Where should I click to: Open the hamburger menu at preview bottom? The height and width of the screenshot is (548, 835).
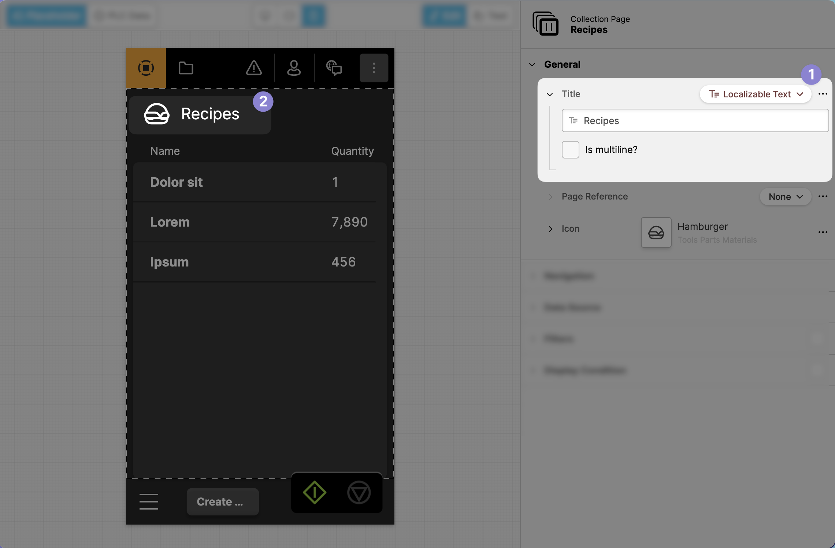(x=149, y=502)
